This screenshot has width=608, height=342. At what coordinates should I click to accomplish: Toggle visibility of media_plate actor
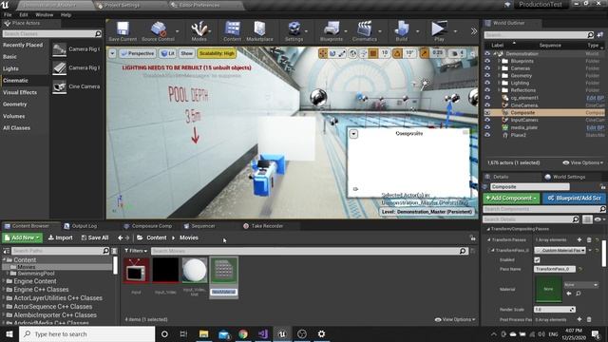[x=487, y=127]
